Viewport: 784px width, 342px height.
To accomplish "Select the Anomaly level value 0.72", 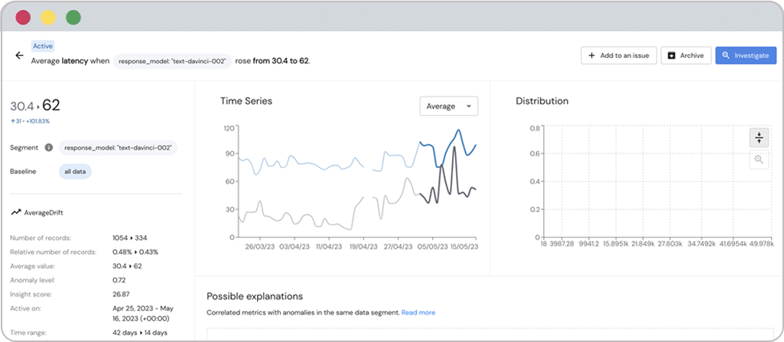I will 119,280.
